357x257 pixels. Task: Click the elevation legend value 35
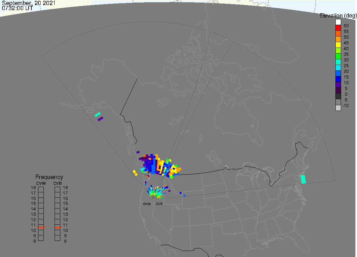coord(346,54)
